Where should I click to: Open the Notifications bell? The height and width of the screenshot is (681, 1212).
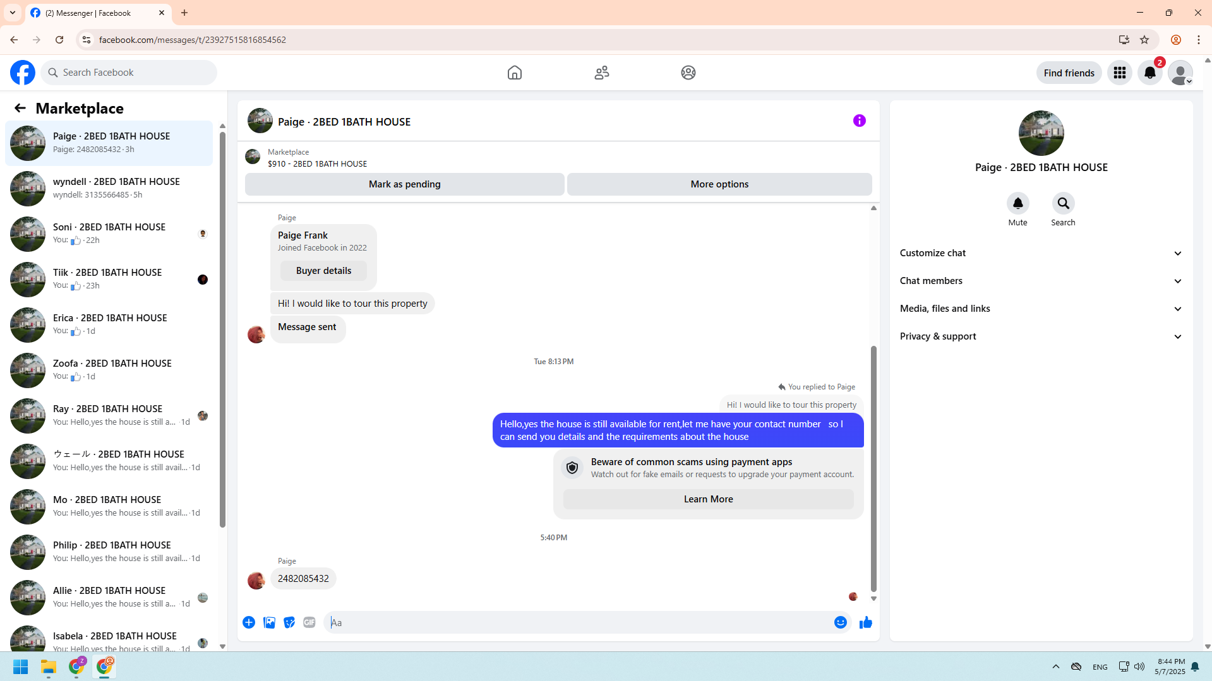(1150, 73)
